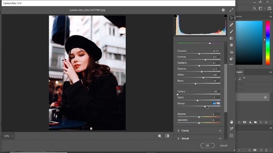
Task: Click the Photoshop share icon
Action: (269, 8)
